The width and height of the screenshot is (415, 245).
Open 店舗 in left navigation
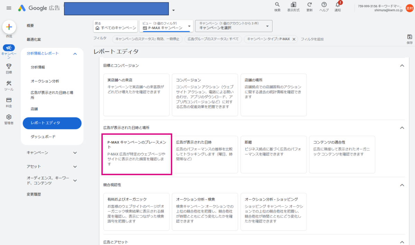tap(34, 109)
